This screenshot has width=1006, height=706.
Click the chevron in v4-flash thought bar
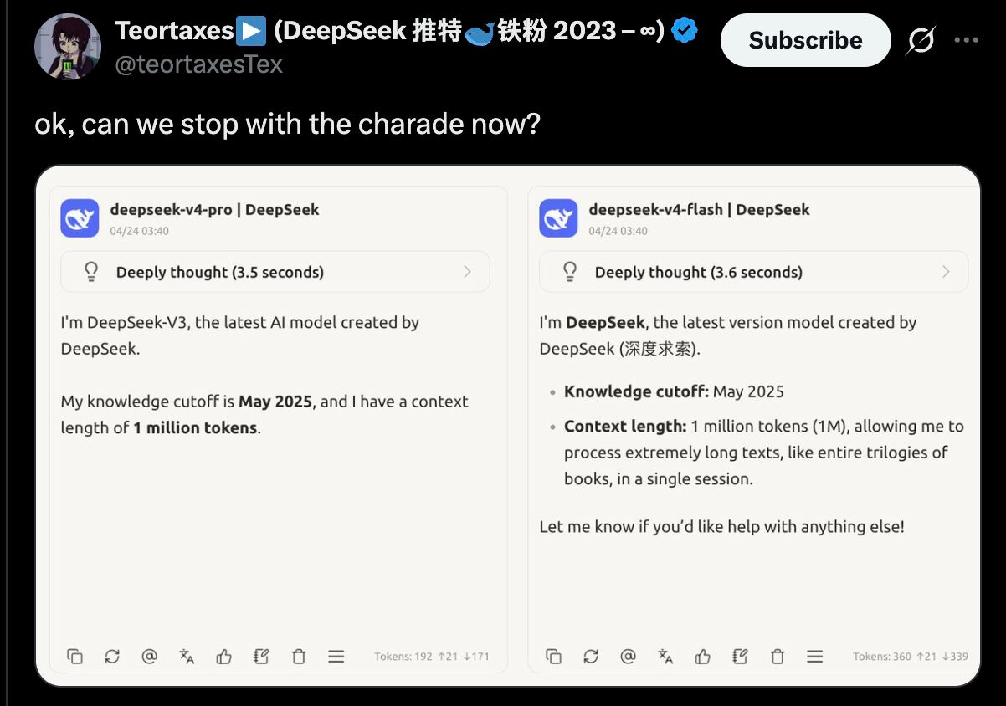[946, 271]
